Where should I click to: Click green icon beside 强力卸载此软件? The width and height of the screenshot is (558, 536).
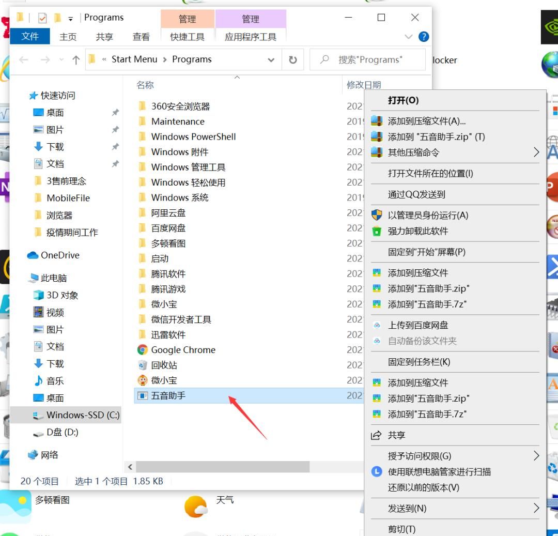point(377,232)
